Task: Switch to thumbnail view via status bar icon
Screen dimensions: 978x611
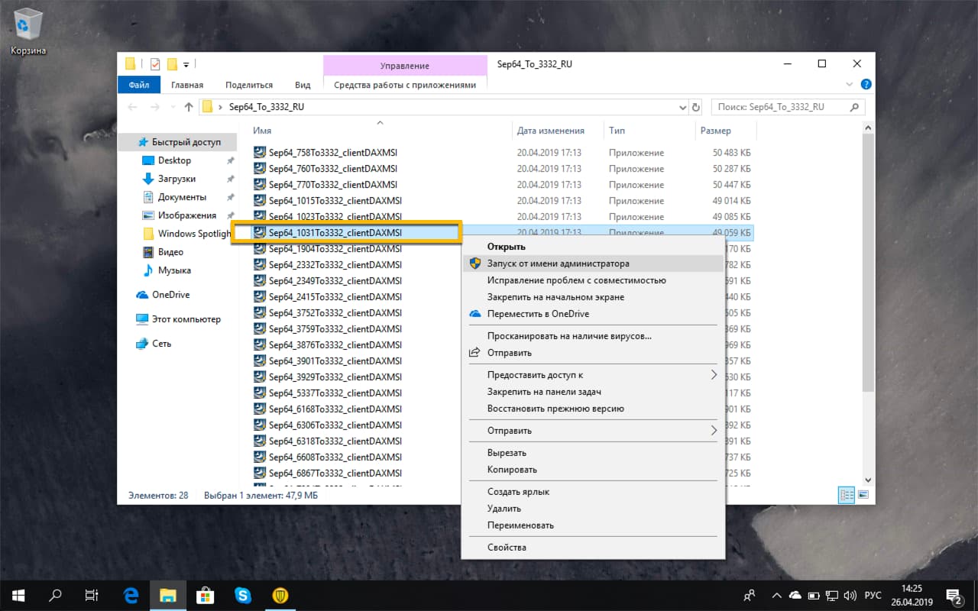Action: tap(863, 495)
